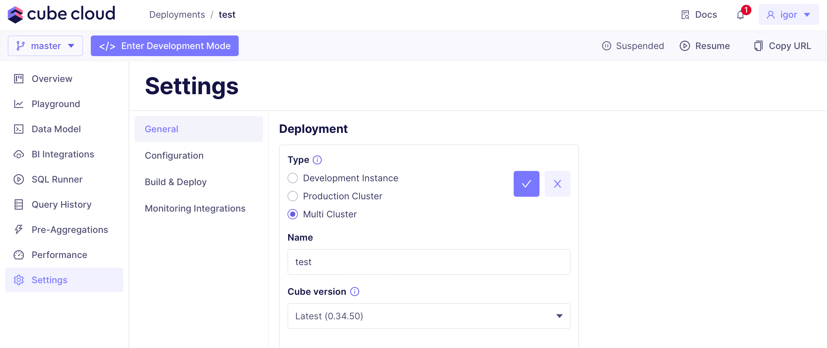Viewport: 827px width, 348px height.
Task: Open the master branch dropdown
Action: coord(45,46)
